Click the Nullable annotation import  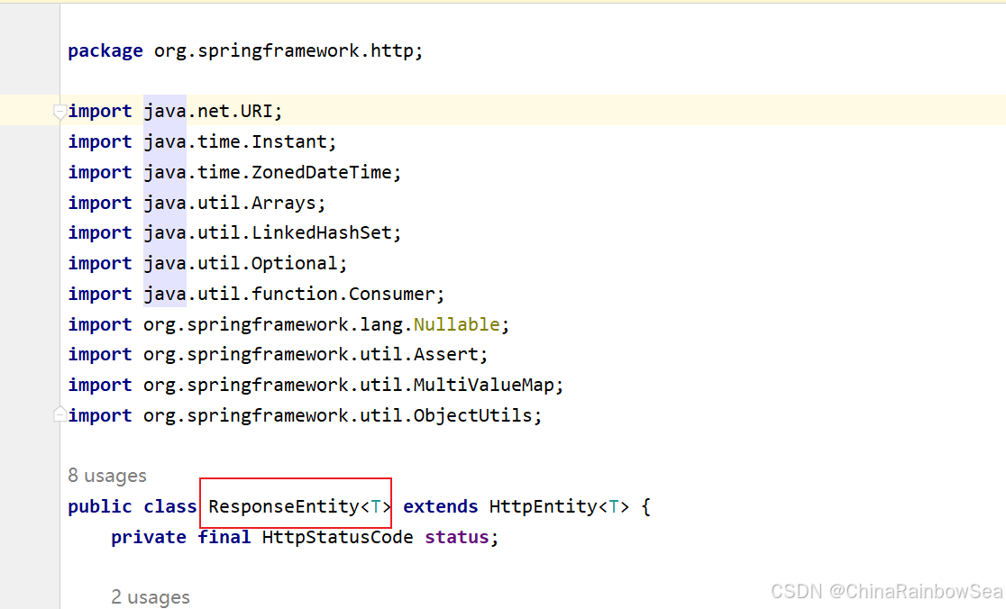[x=456, y=324]
